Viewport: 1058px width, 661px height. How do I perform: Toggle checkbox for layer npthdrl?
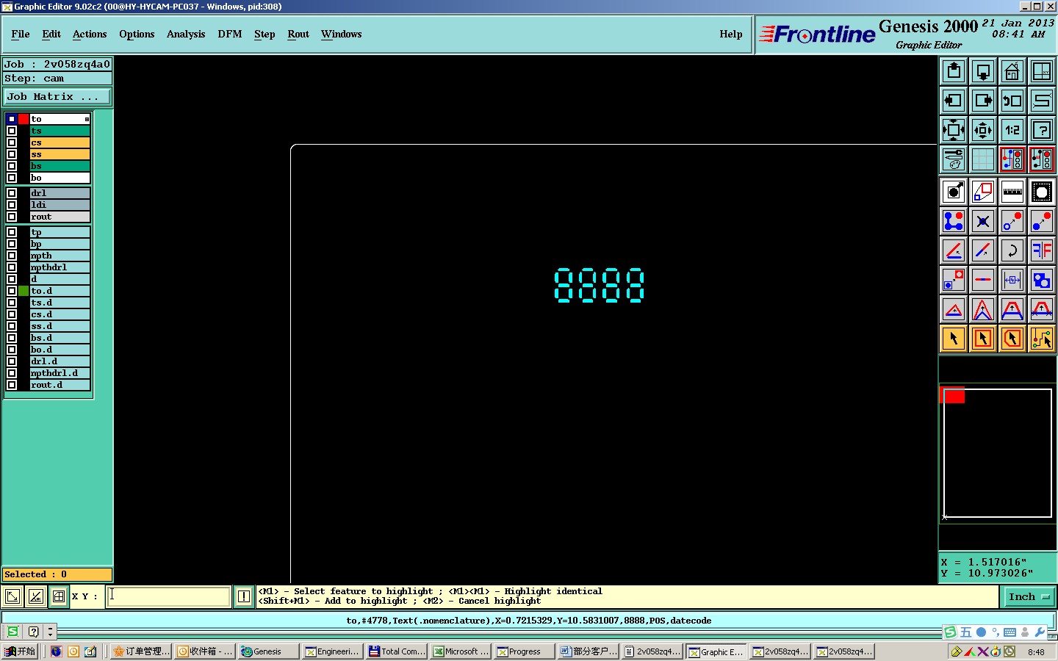(x=12, y=267)
